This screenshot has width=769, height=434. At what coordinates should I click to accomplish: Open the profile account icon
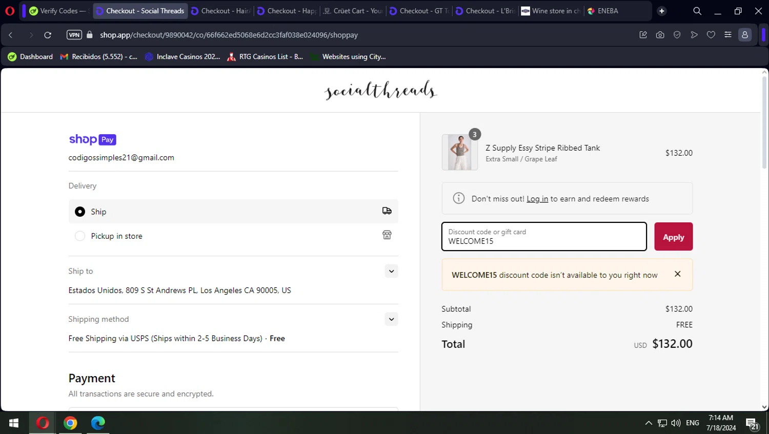tap(745, 35)
